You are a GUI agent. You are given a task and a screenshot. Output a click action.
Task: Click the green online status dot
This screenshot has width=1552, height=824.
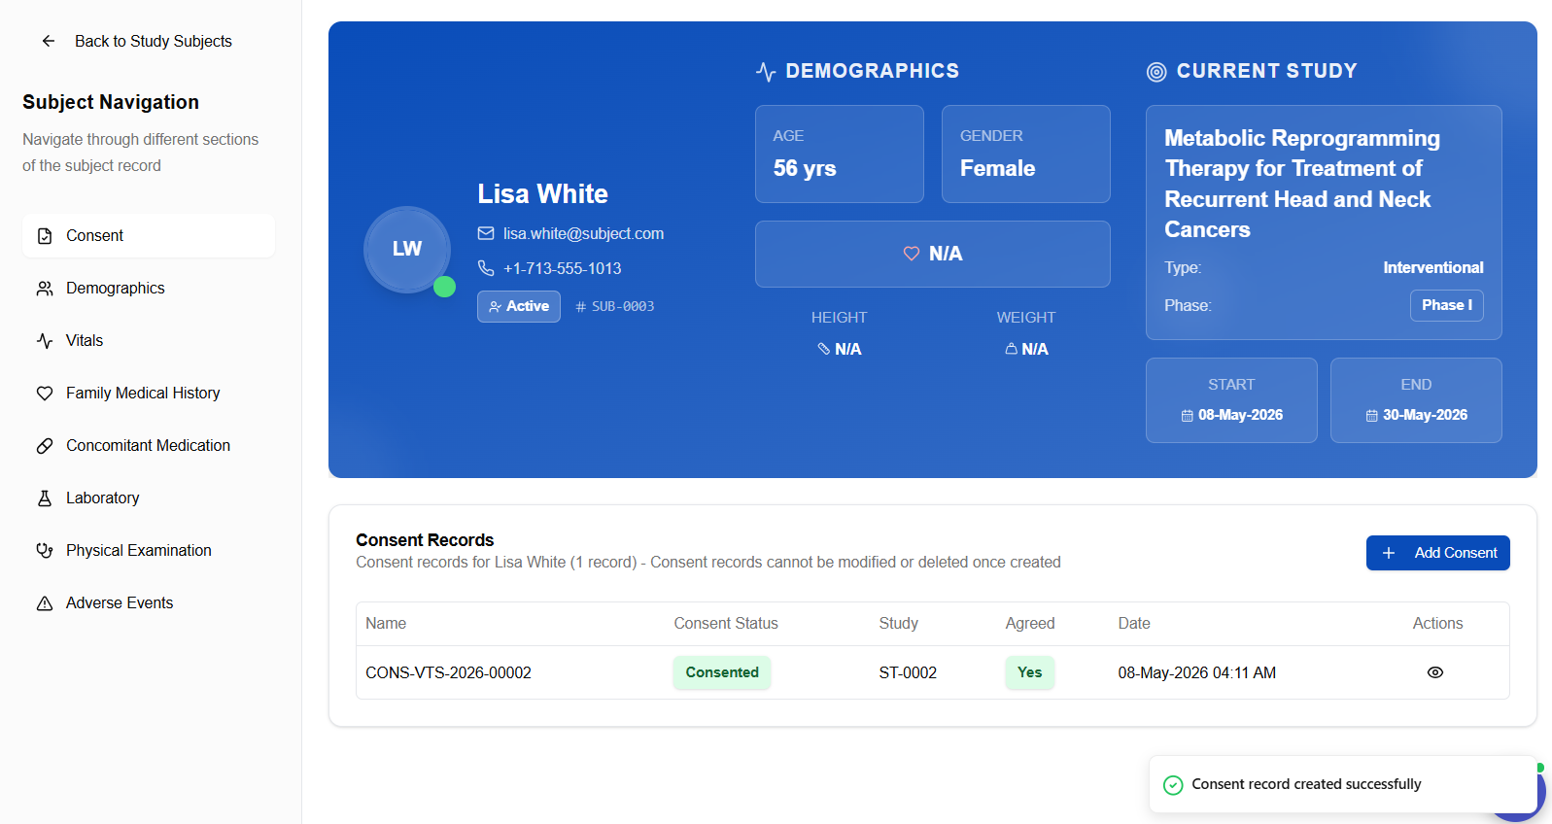coord(444,287)
